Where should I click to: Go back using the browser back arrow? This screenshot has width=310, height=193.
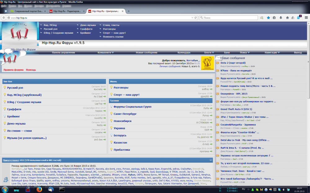pos(3,18)
